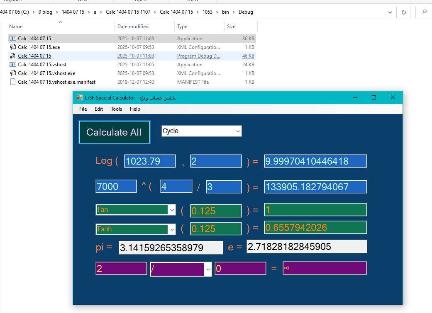
Task: Click the Calc 1404 07 15.vshost application icon
Action: [x=12, y=65]
